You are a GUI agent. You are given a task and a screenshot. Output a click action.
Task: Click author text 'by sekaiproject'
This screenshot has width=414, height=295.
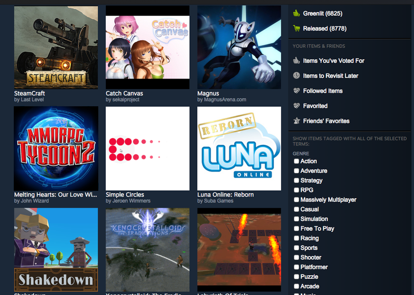[122, 100]
